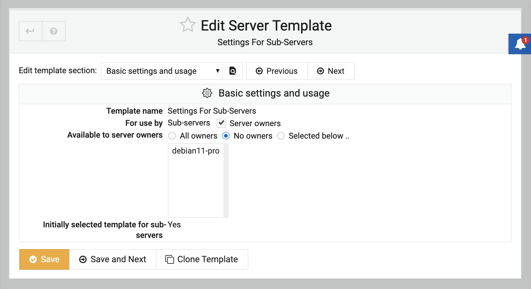Click the arrow icon inside the Previous button
Image resolution: width=531 pixels, height=289 pixels.
click(x=259, y=71)
